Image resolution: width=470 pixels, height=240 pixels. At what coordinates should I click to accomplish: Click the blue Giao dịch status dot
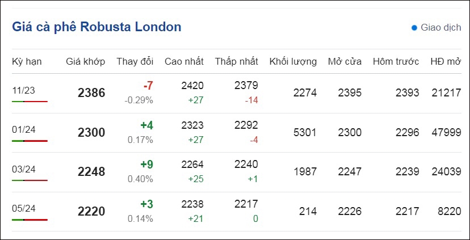[x=414, y=28]
